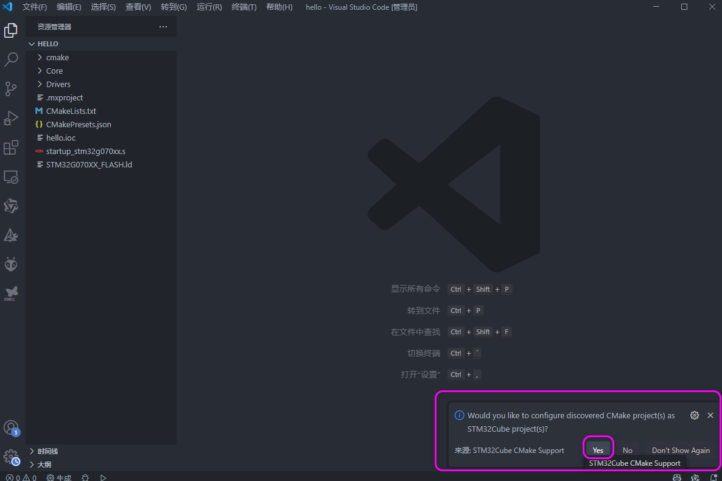Click errors and warnings status indicator
722x481 pixels.
[x=21, y=478]
